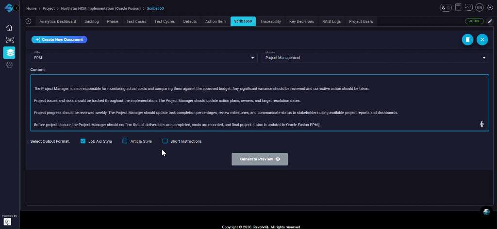Click the Scribe360 breadcrumb
The image size is (497, 229).
[155, 8]
